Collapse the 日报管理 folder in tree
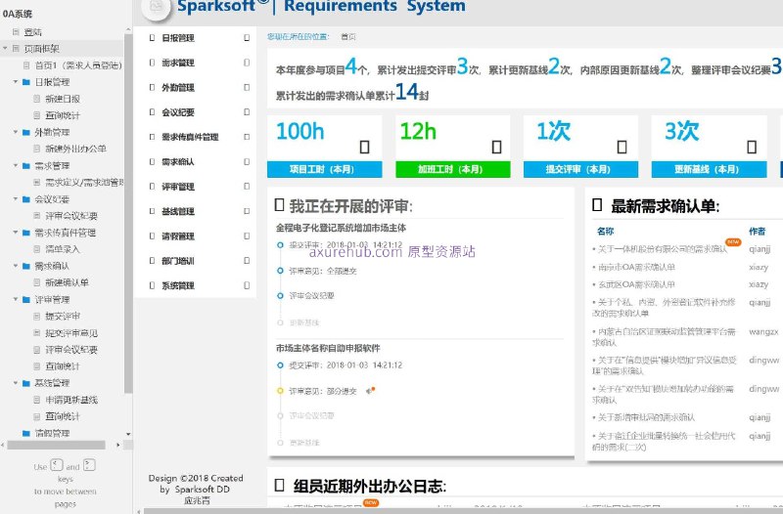Image resolution: width=783 pixels, height=514 pixels. [16, 82]
